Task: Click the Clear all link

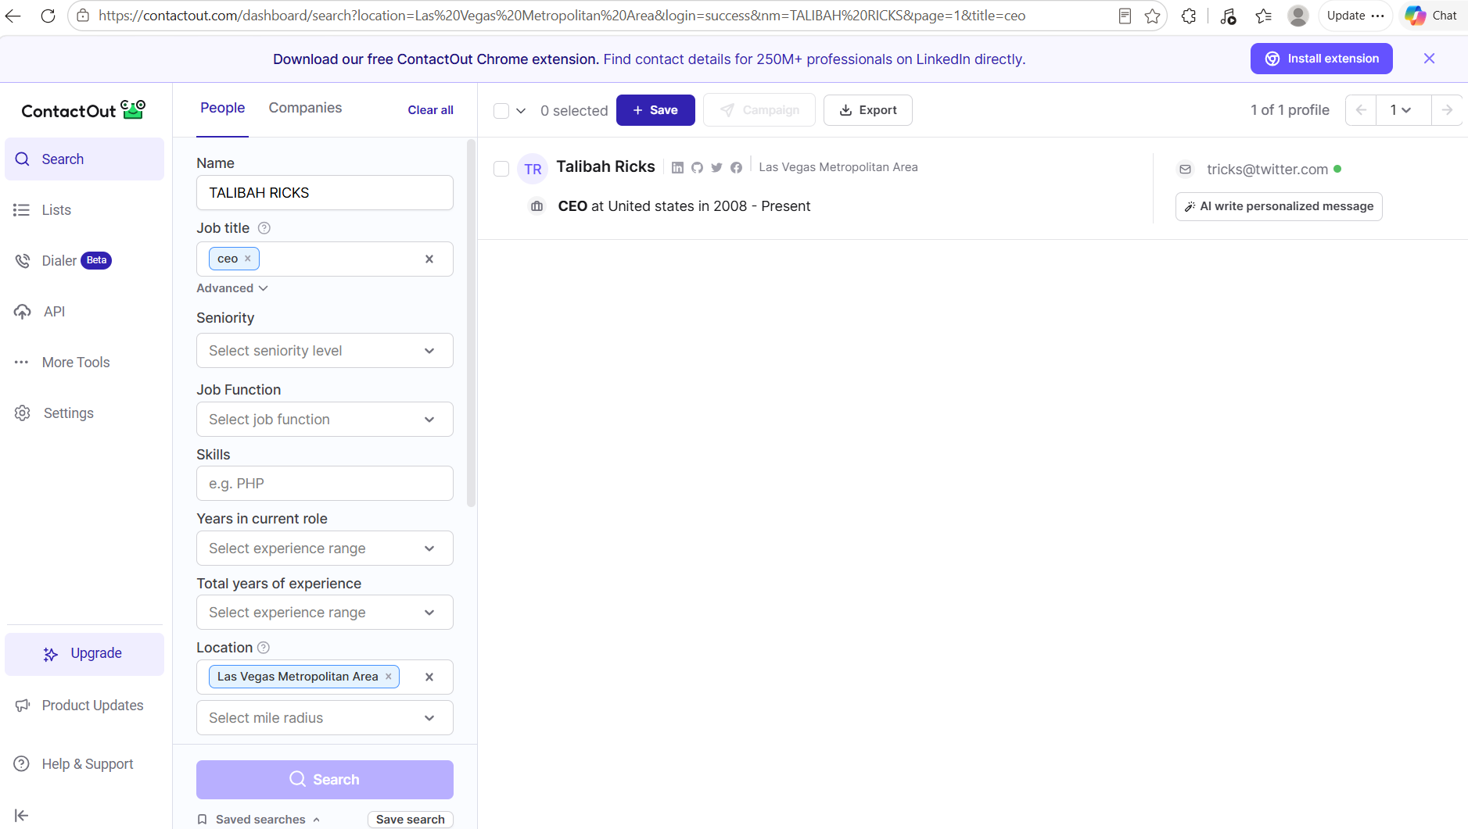Action: coord(430,110)
